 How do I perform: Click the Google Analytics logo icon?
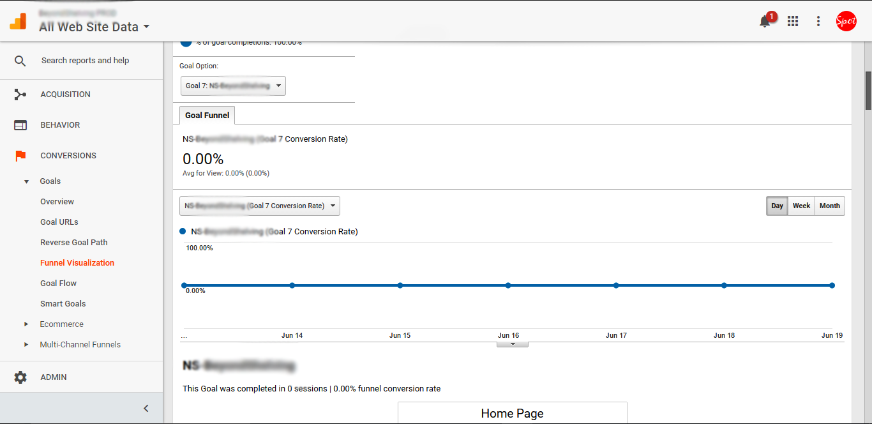(x=18, y=21)
